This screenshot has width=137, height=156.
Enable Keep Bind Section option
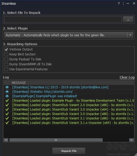click(x=6, y=54)
